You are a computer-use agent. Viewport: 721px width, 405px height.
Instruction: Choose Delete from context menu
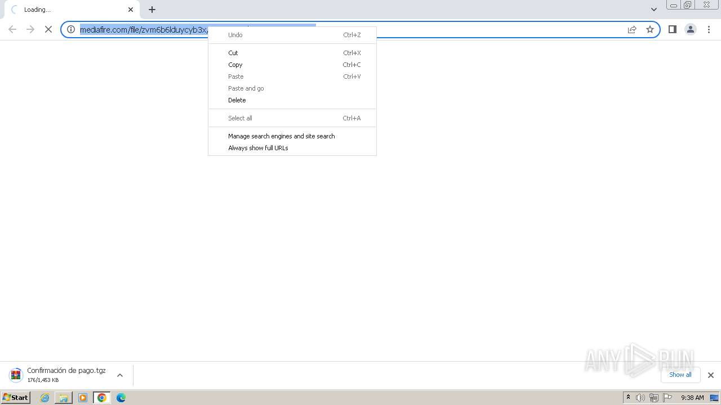click(292, 100)
